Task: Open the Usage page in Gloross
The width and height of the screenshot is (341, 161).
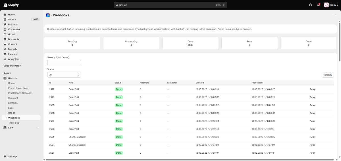Action: tap(12, 113)
